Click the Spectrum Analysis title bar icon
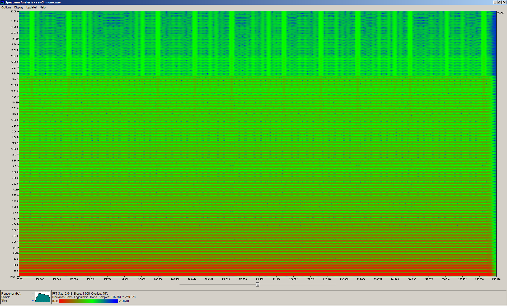The image size is (507, 306). click(2, 2)
